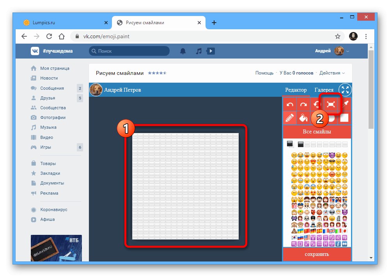Open Моя страница in sidebar

[x=55, y=68]
